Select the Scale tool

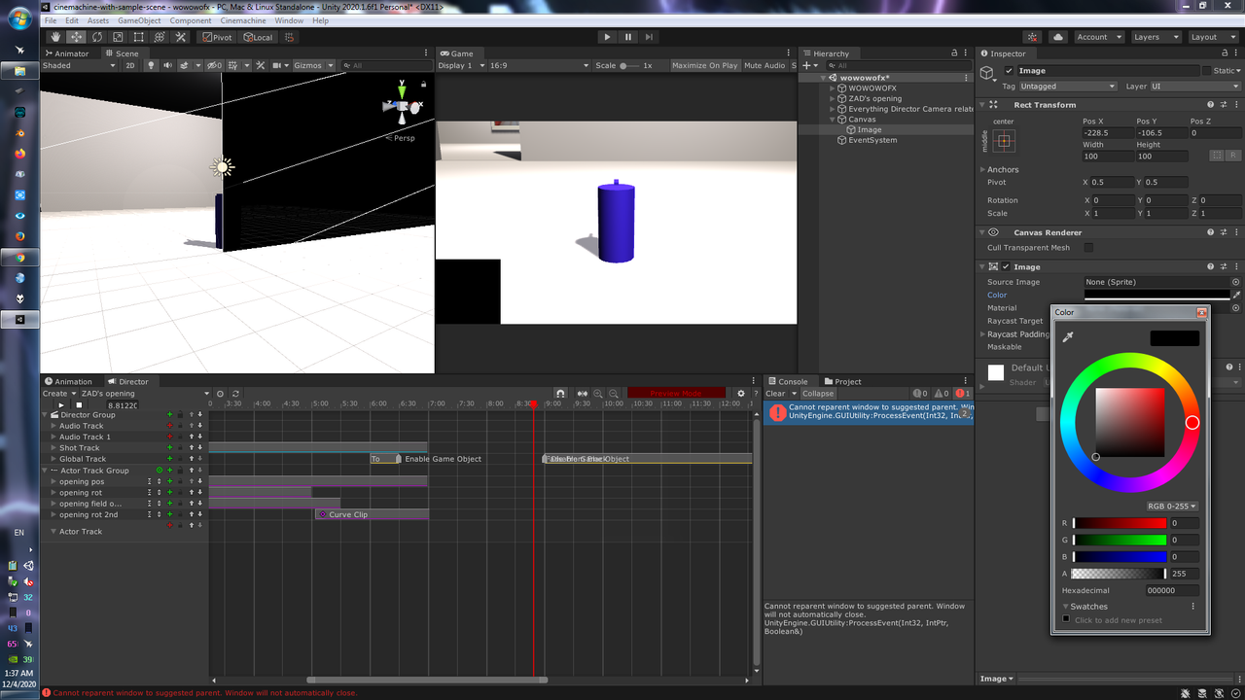pyautogui.click(x=118, y=37)
